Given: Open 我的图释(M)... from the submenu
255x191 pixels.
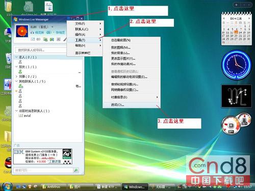Looking at the screenshot, I should 132,47.
